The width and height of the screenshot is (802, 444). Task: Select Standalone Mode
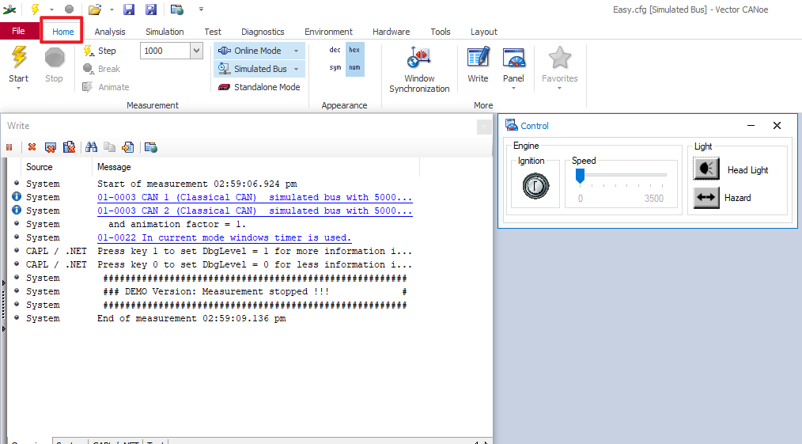tap(259, 87)
